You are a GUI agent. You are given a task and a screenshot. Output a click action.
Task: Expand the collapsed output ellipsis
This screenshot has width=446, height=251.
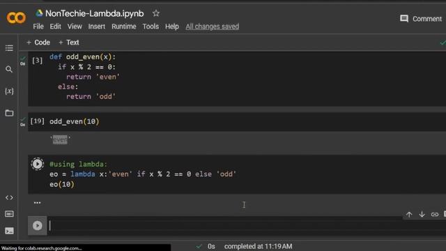tap(37, 203)
